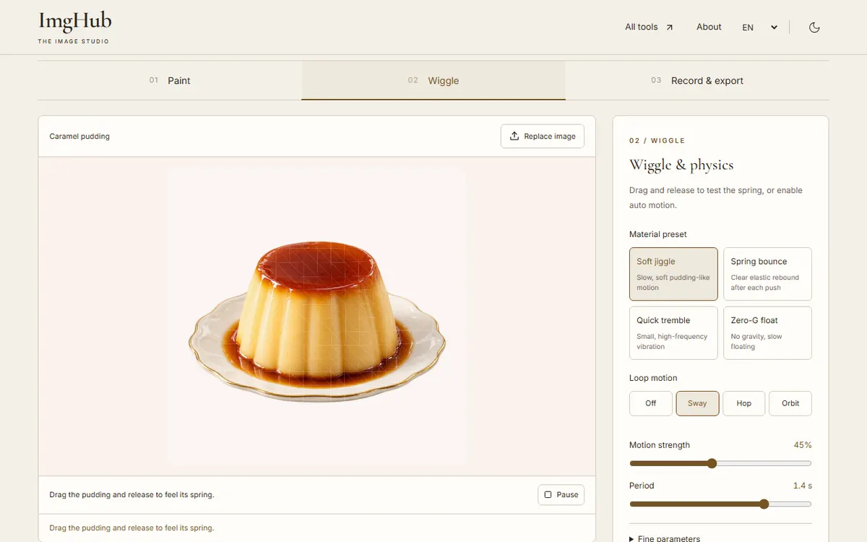Click the 'Wiggle & physics' heading
Image resolution: width=867 pixels, height=542 pixels.
tap(681, 165)
